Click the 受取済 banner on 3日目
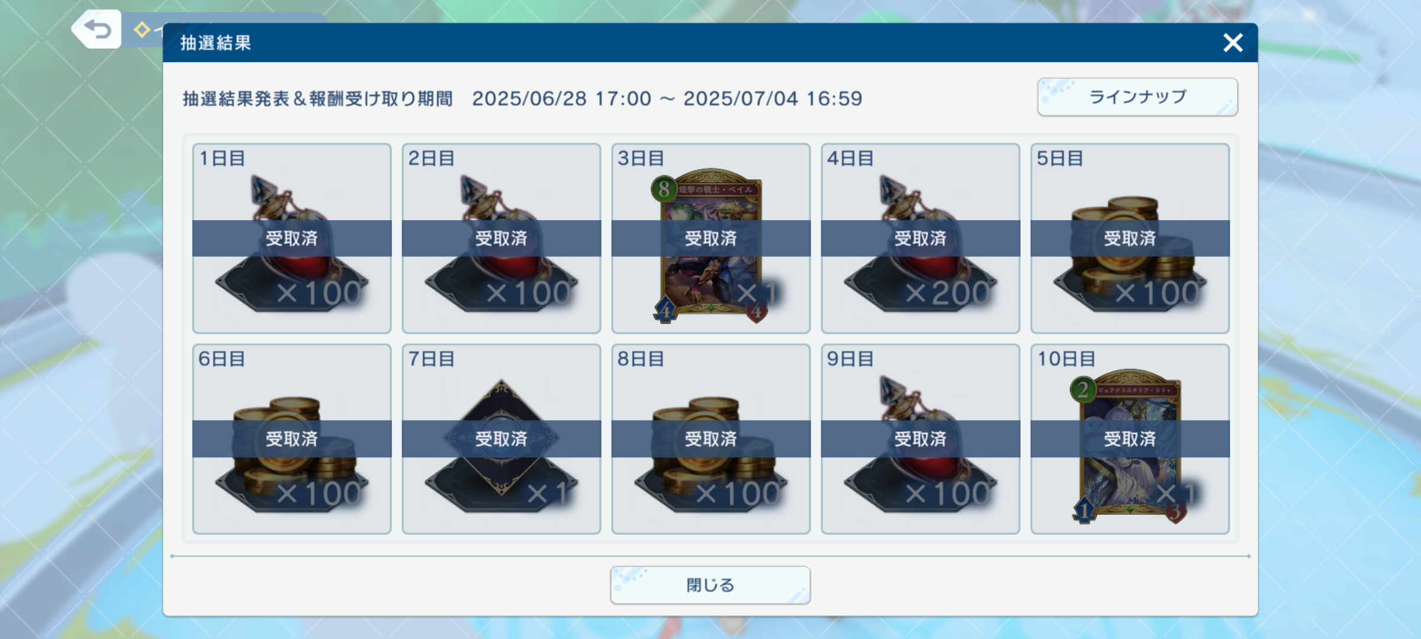Image resolution: width=1421 pixels, height=639 pixels. click(711, 238)
